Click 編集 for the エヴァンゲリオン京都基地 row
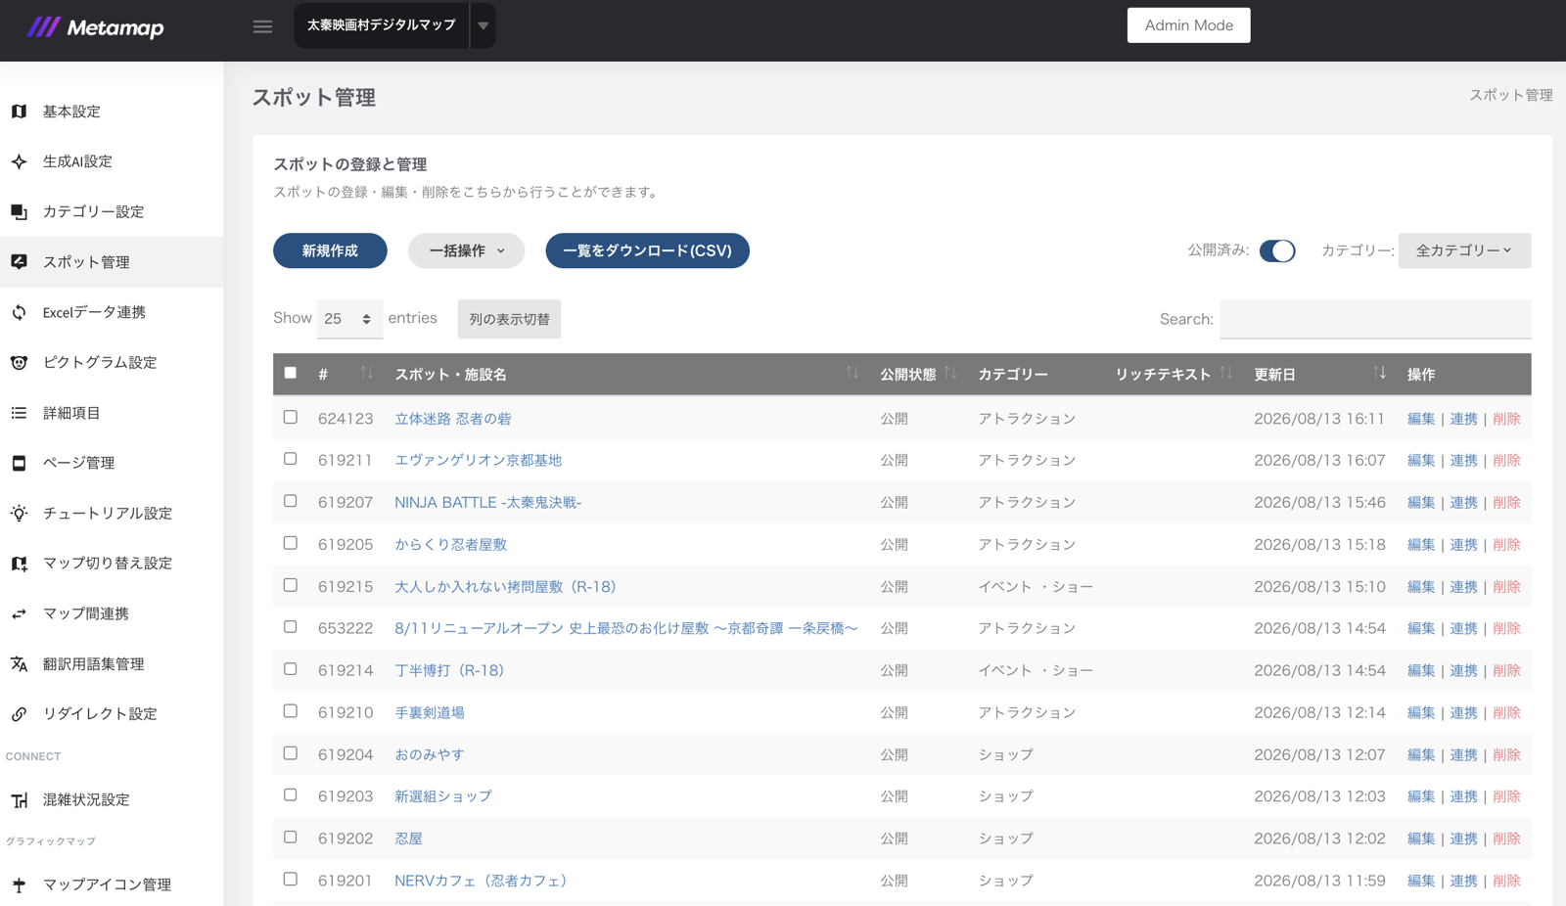Image resolution: width=1566 pixels, height=906 pixels. [1421, 460]
